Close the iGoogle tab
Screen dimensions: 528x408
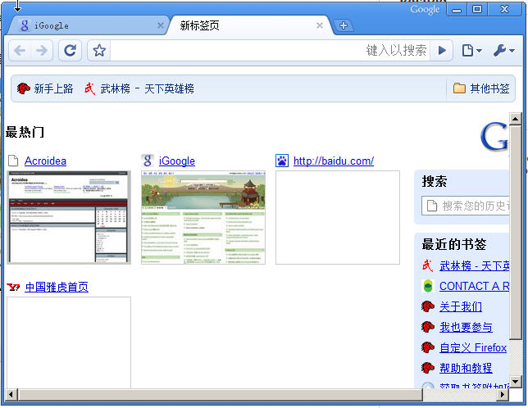(x=161, y=25)
